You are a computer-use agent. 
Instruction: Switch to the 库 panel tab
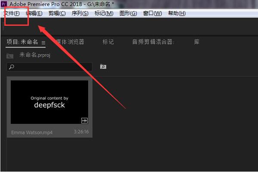(197, 42)
